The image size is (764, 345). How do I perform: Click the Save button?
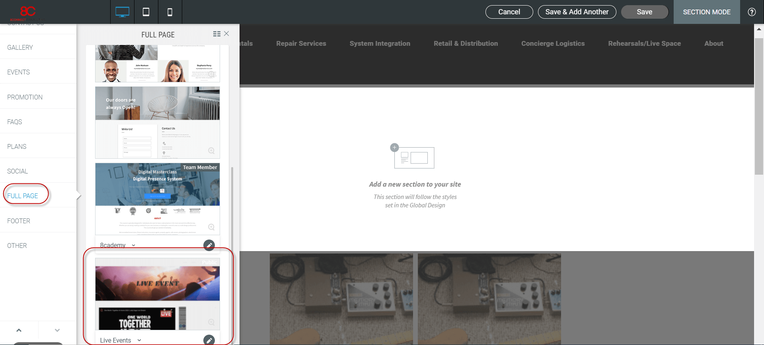click(x=645, y=12)
